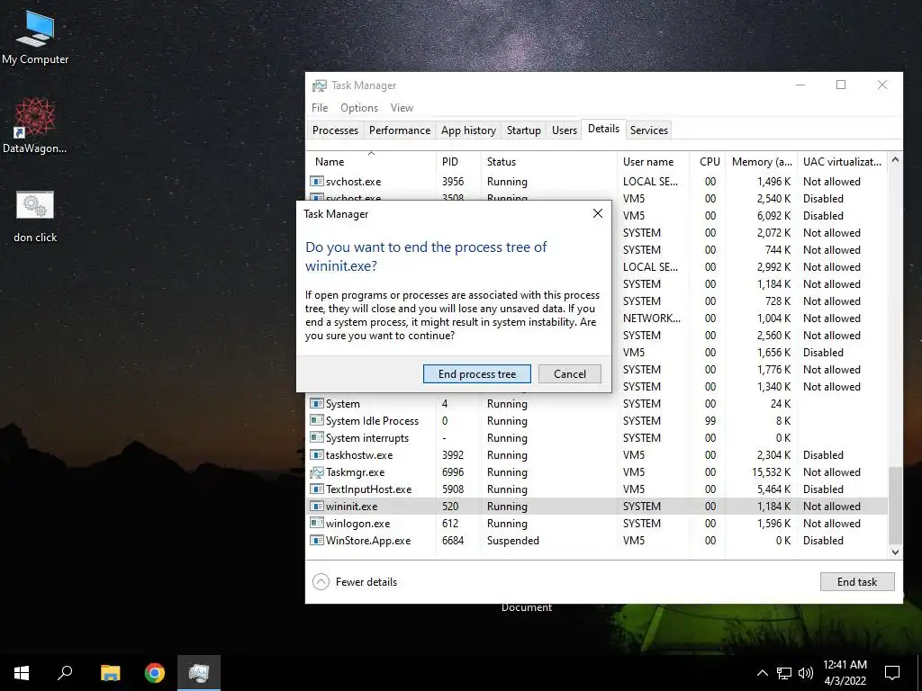Sort by UAC virtualization column
The height and width of the screenshot is (691, 922).
coord(842,162)
